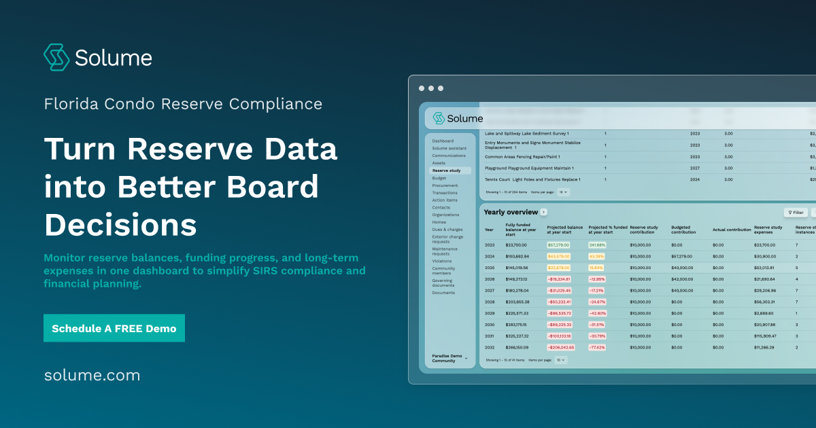Viewport: 816px width, 428px height.
Task: Click the Solume logo inside the app header
Action: coord(458,118)
